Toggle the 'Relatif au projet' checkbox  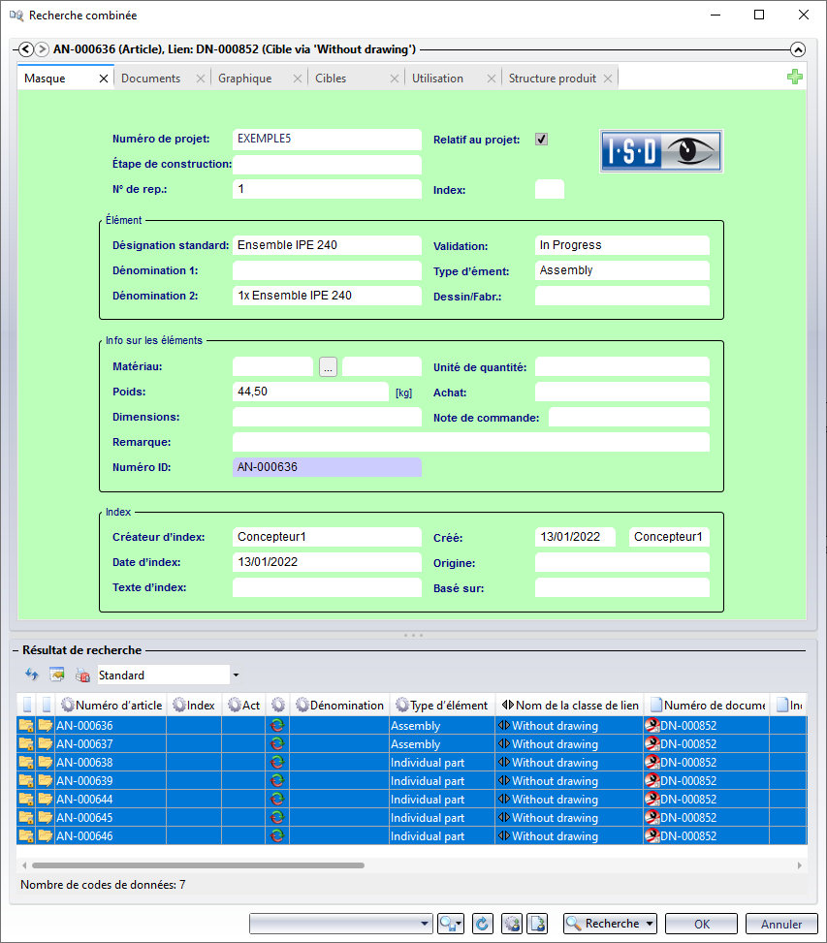coord(541,139)
